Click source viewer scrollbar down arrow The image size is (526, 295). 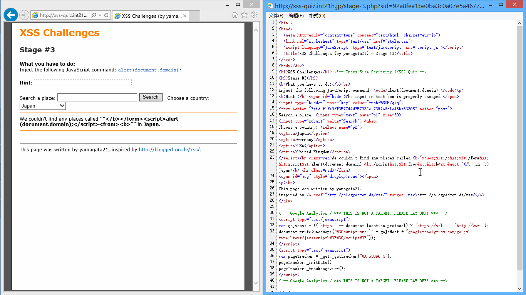[520, 288]
